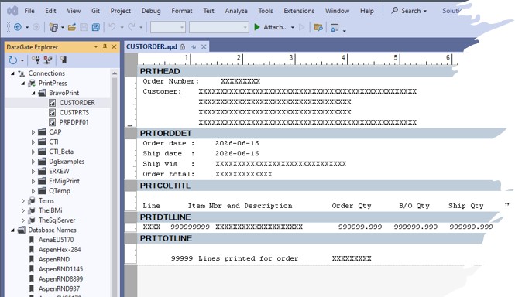Open the Format menu
Viewport: 515px width, 297px height.
point(182,11)
